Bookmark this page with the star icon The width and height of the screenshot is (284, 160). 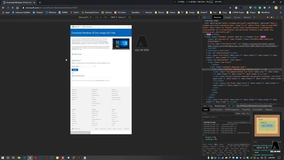(x=230, y=8)
